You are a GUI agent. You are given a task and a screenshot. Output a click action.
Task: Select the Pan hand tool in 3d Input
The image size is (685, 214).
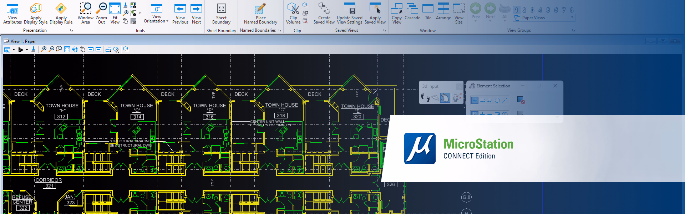445,97
